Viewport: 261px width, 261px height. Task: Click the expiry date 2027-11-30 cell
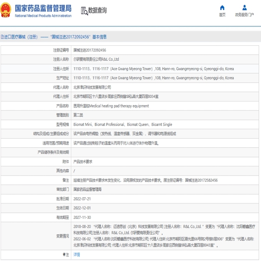pyautogui.click(x=82, y=217)
